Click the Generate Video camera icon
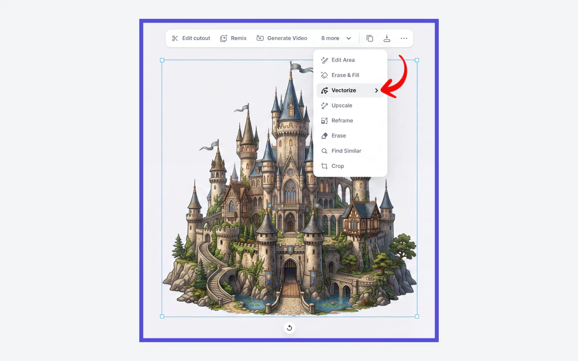Screen dimensions: 578x361 [x=260, y=38]
